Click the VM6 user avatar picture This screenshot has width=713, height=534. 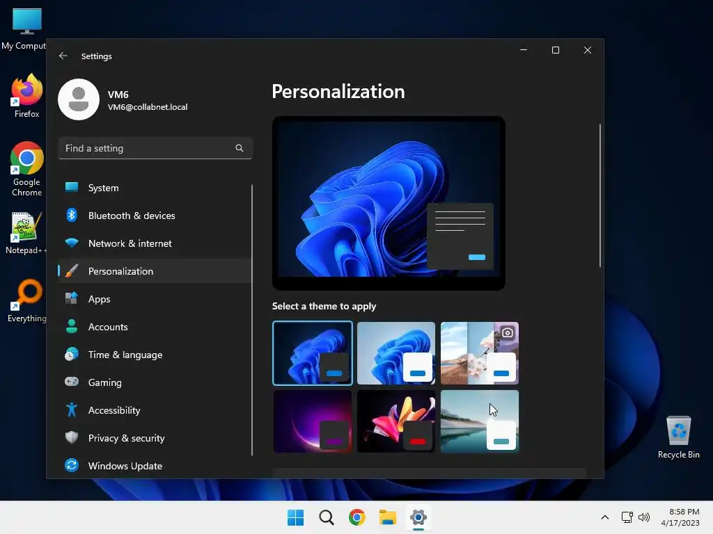79,99
